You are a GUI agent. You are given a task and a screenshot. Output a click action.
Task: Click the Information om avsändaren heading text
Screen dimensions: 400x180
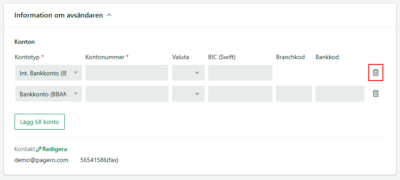click(59, 15)
